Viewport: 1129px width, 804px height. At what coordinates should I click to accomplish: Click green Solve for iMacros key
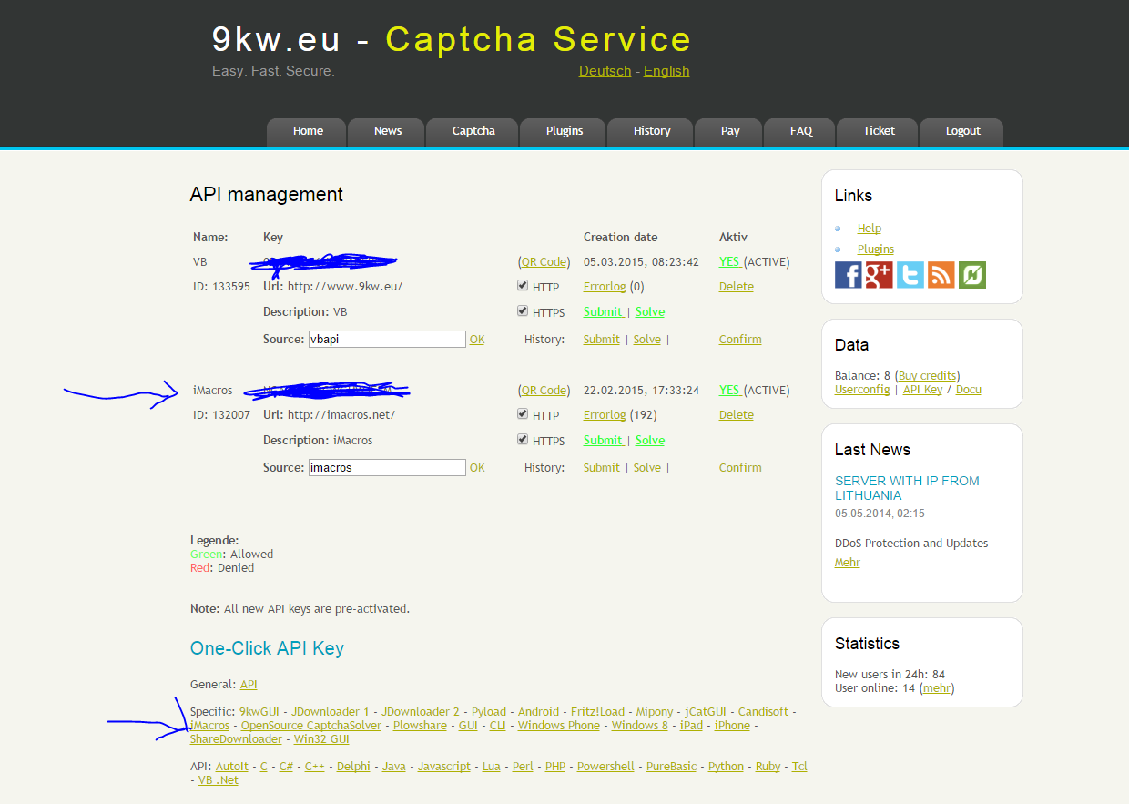[x=650, y=441]
